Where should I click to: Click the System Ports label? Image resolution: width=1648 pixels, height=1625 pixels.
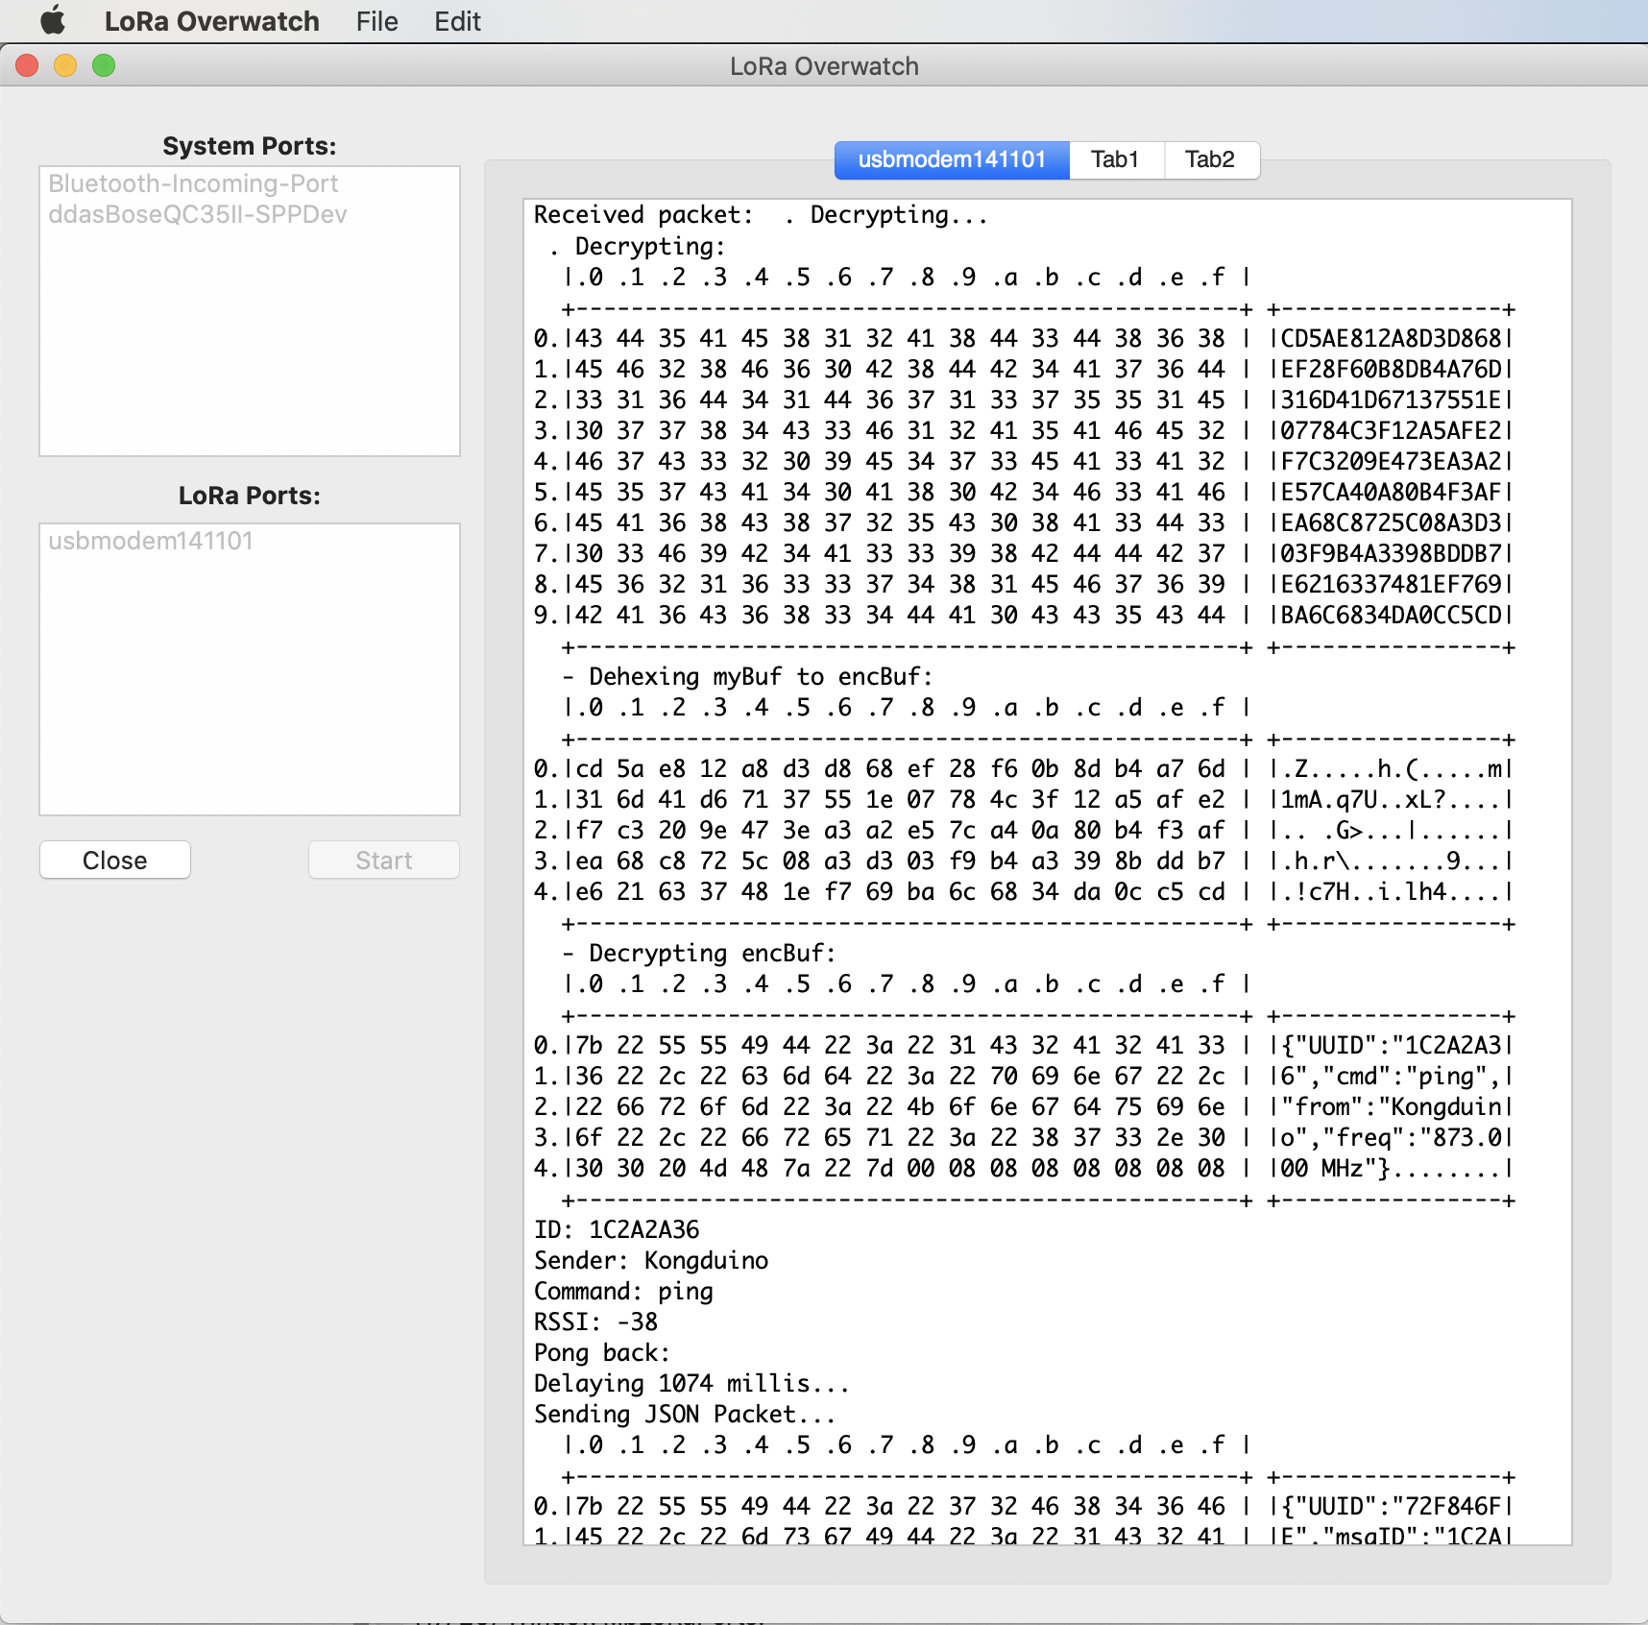click(250, 146)
